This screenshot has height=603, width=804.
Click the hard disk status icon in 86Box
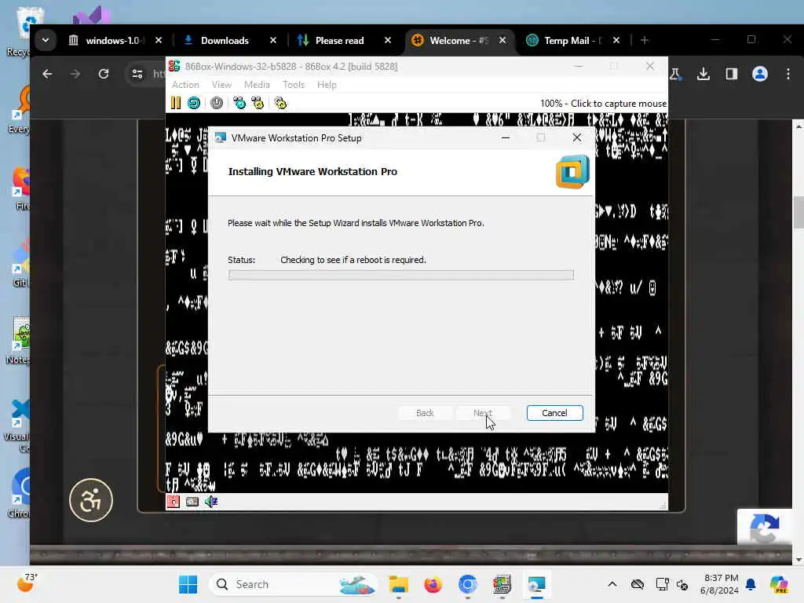click(x=192, y=501)
